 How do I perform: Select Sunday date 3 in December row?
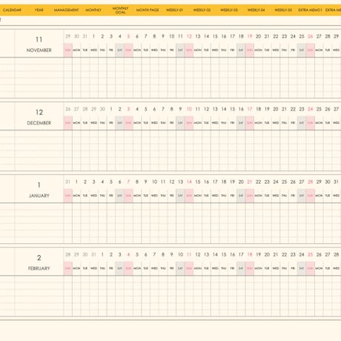tap(128, 109)
